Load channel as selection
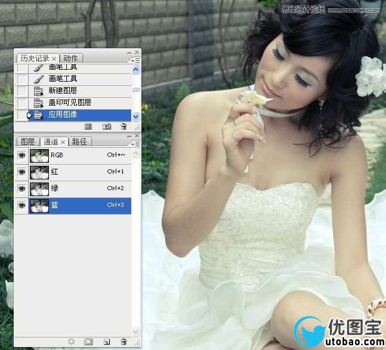This screenshot has height=350, width=386. [x=71, y=342]
